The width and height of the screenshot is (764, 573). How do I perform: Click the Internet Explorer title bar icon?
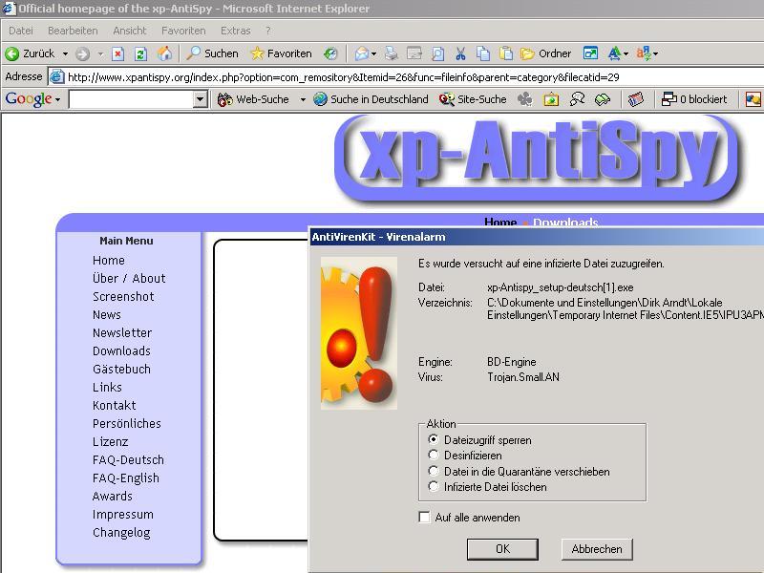(x=10, y=9)
